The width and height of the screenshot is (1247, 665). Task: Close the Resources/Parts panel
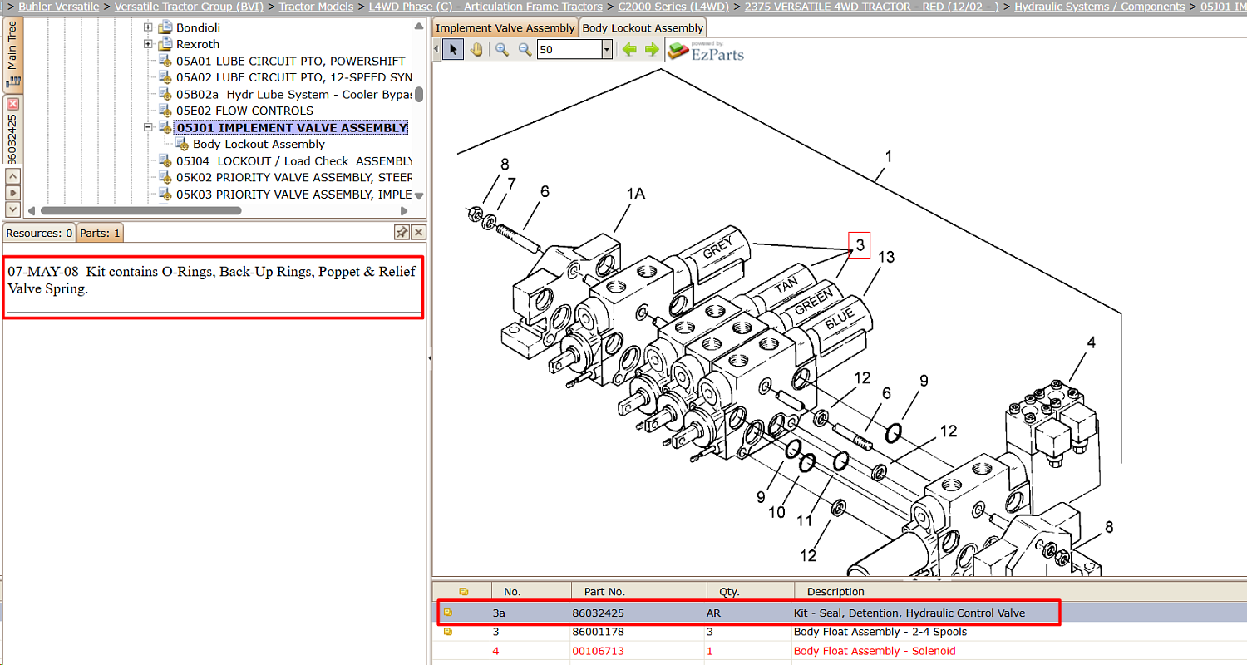(x=419, y=233)
